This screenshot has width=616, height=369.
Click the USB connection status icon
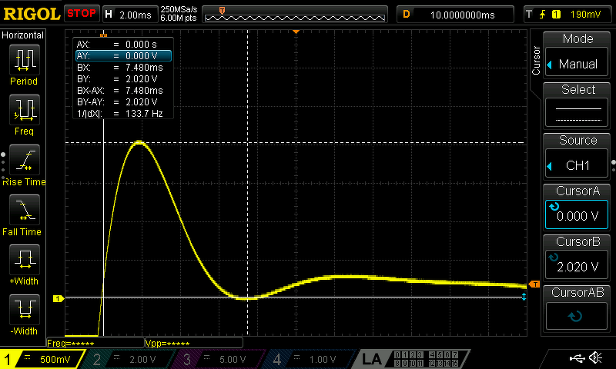click(577, 357)
